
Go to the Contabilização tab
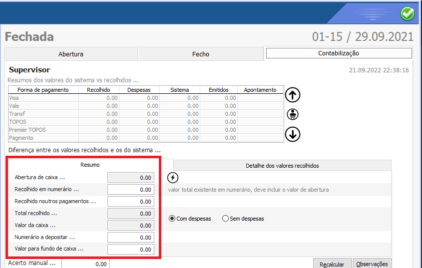tap(339, 53)
